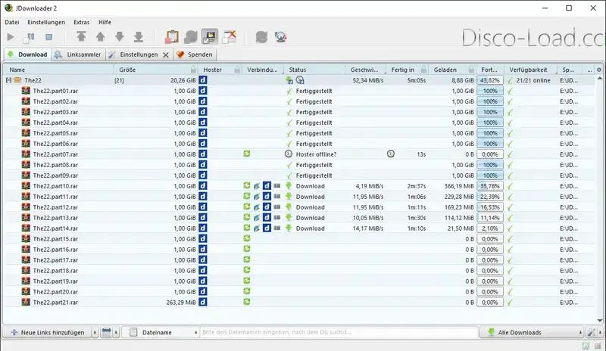
Task: Expand the arrow beside bottom tools icon
Action: 600,332
